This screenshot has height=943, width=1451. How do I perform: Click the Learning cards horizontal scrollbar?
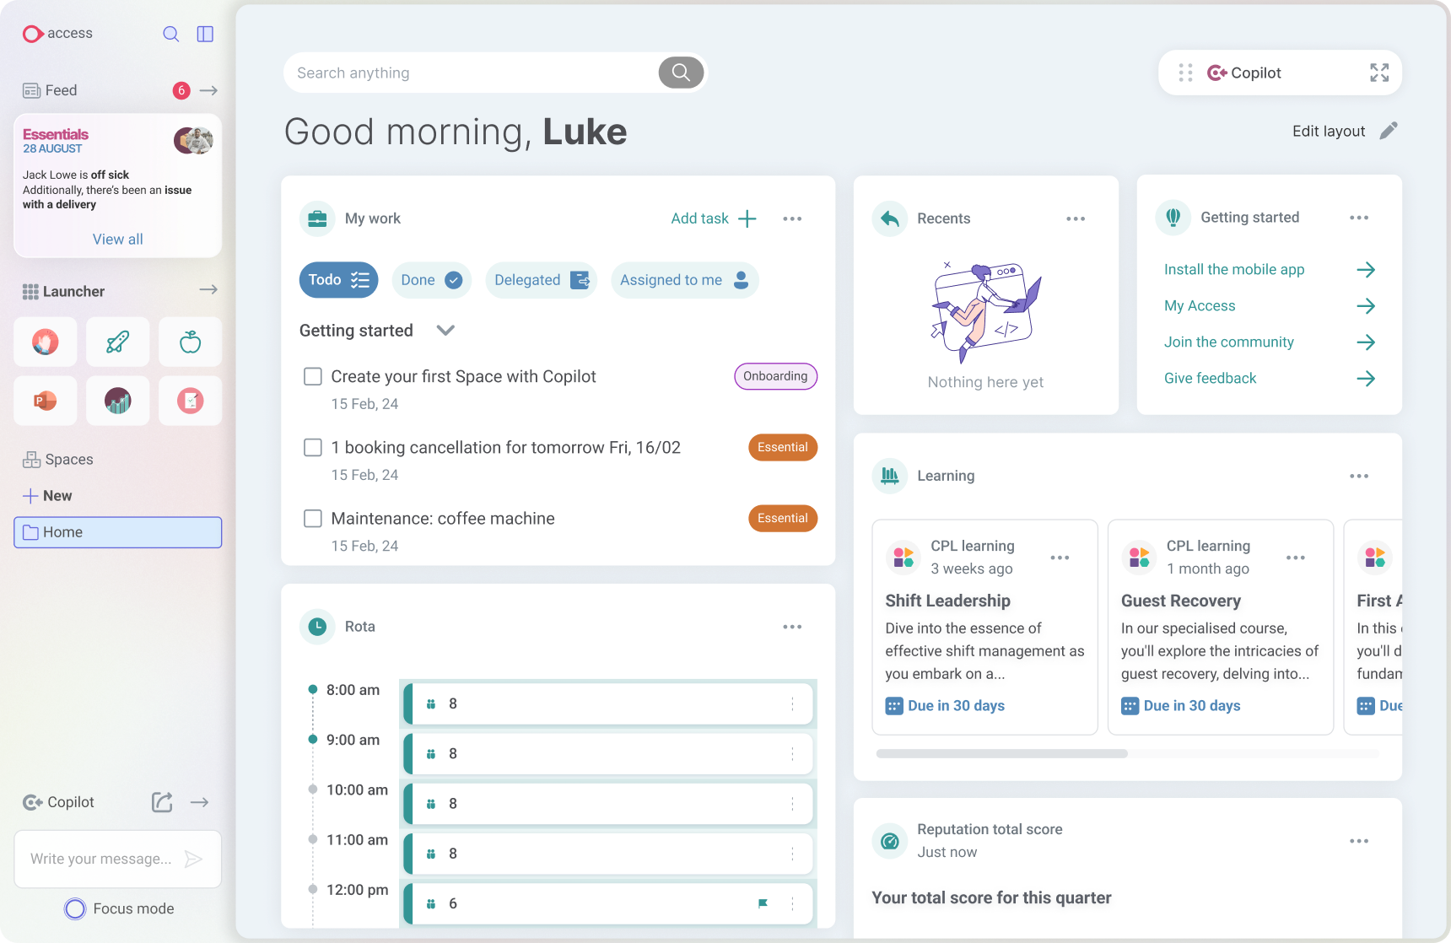coord(1001,753)
